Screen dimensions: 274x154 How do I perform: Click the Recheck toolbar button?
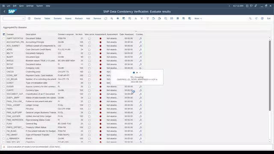79,18
